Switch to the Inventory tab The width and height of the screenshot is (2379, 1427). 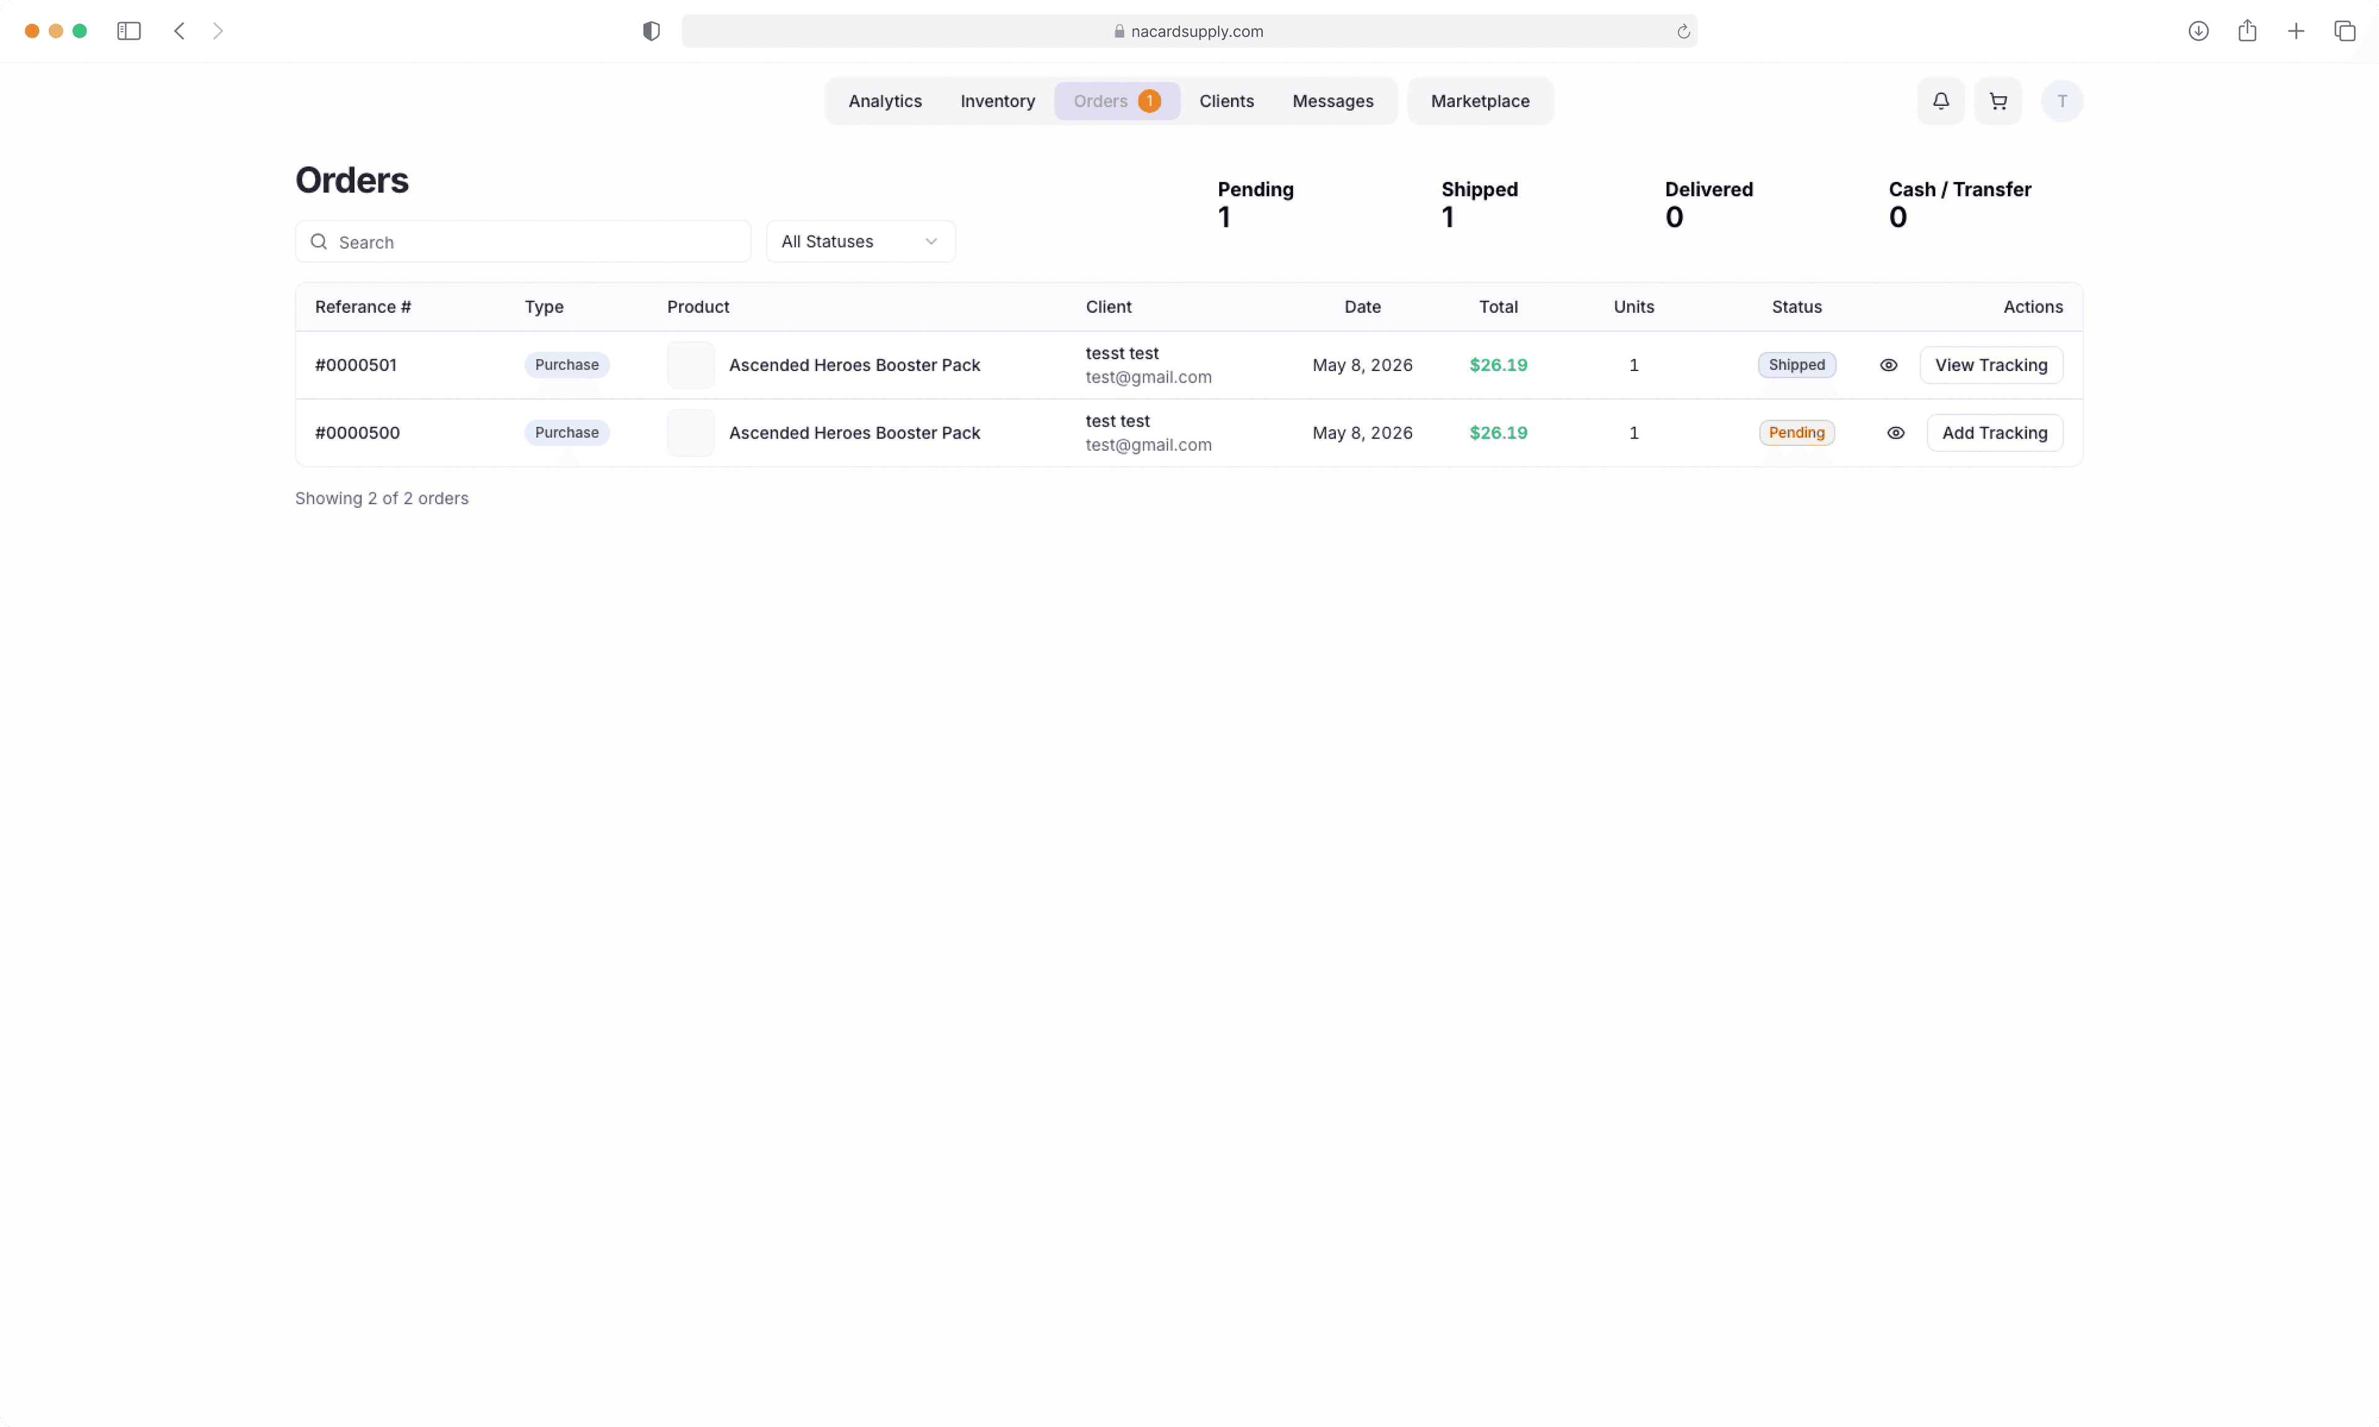(997, 101)
